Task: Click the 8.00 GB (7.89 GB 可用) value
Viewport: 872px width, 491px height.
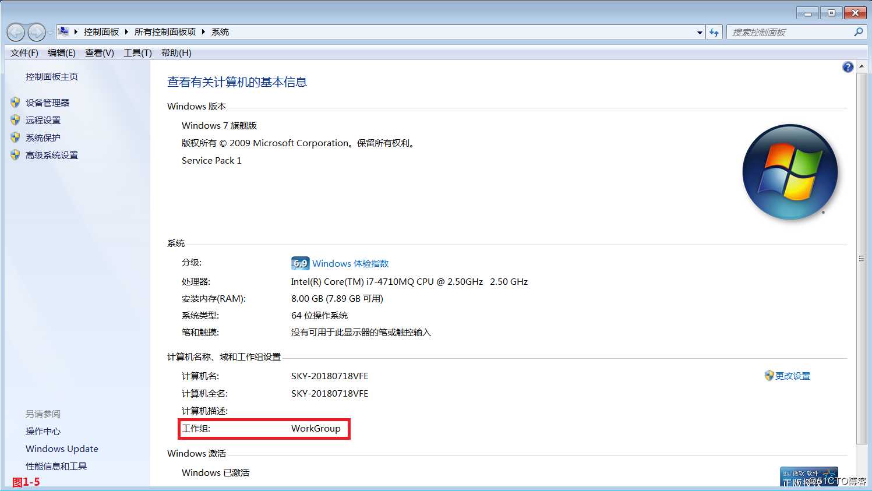Action: (337, 299)
